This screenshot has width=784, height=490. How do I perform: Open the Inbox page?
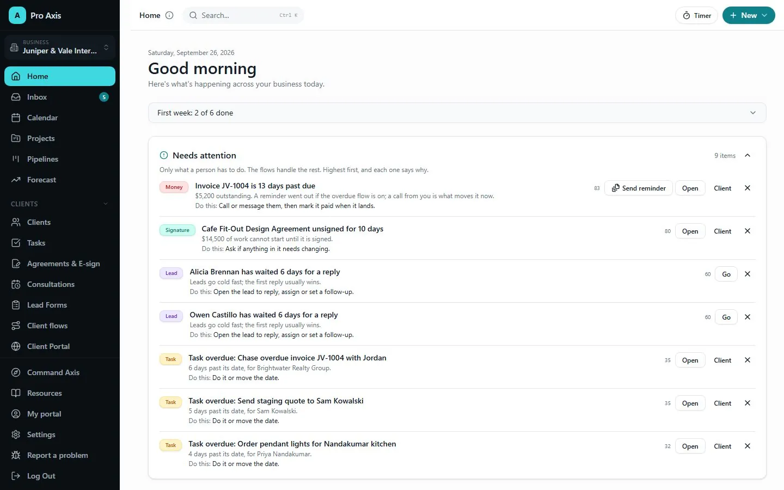[60, 97]
